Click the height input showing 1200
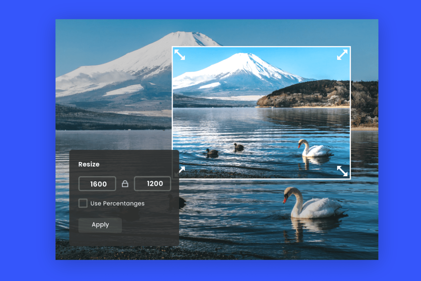 click(x=152, y=184)
